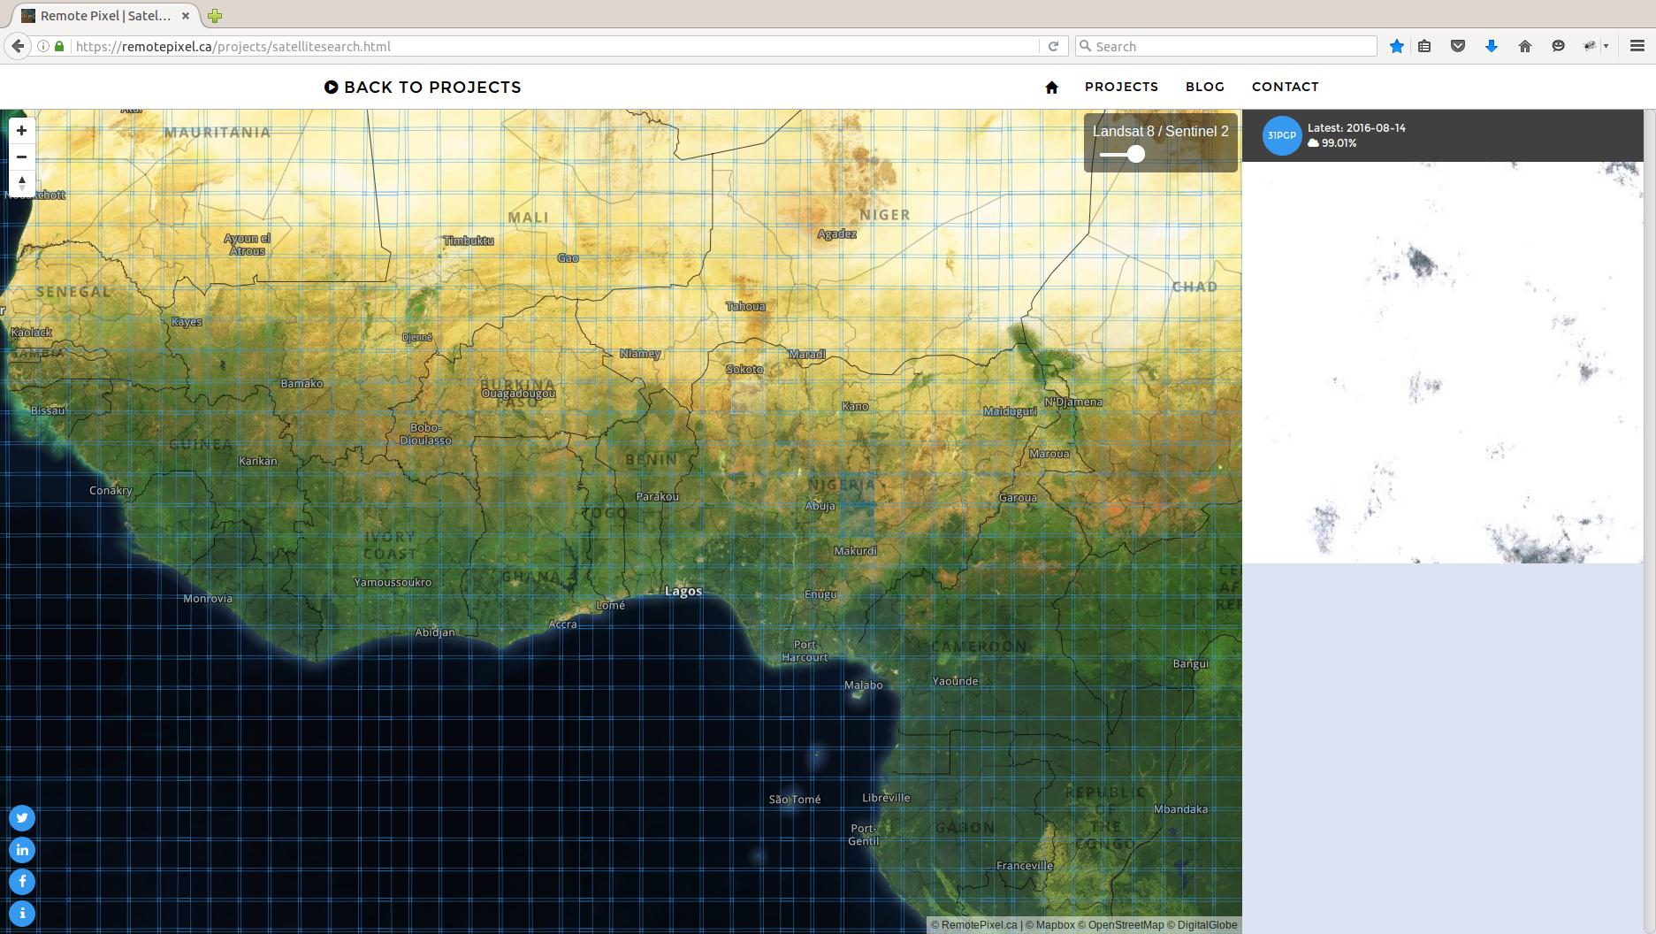Share page on Twitter
This screenshot has height=934, width=1656.
click(x=22, y=818)
